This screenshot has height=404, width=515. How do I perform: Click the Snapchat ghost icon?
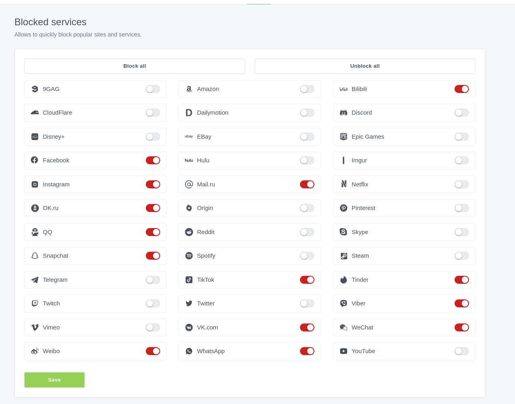click(x=35, y=256)
